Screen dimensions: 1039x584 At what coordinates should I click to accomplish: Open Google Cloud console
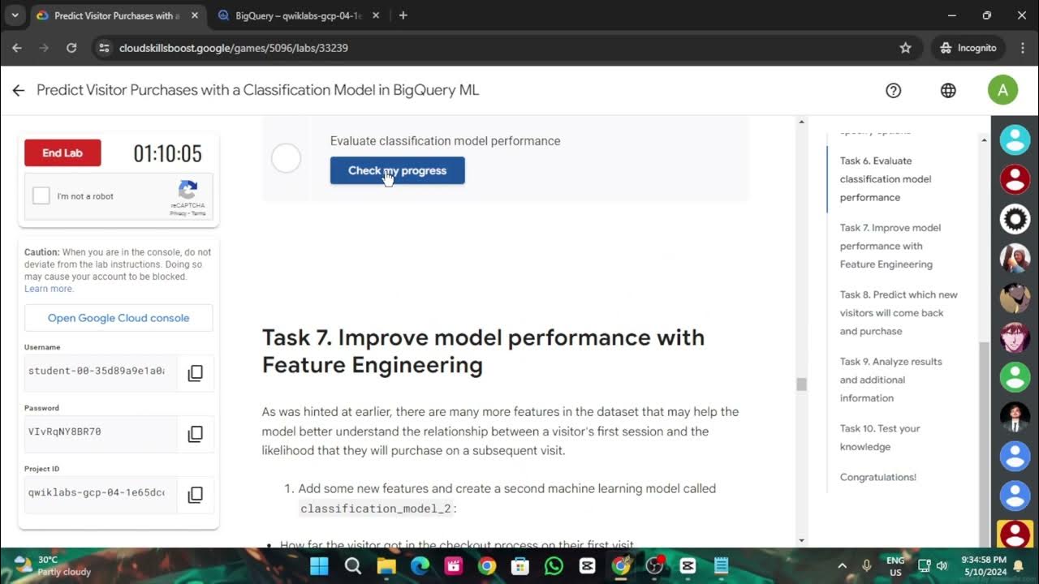119,318
